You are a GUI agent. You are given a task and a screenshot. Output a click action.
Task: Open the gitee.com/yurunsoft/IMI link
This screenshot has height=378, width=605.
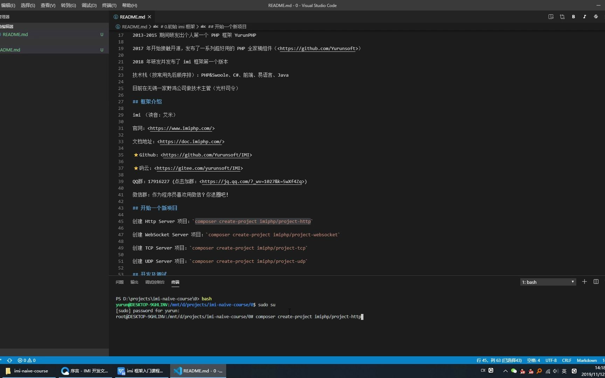pos(199,168)
